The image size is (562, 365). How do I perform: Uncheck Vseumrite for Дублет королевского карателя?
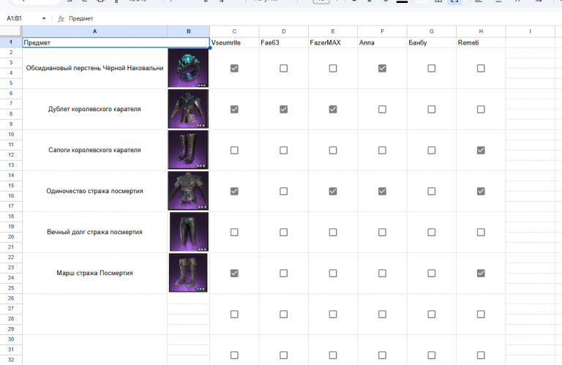pos(234,109)
